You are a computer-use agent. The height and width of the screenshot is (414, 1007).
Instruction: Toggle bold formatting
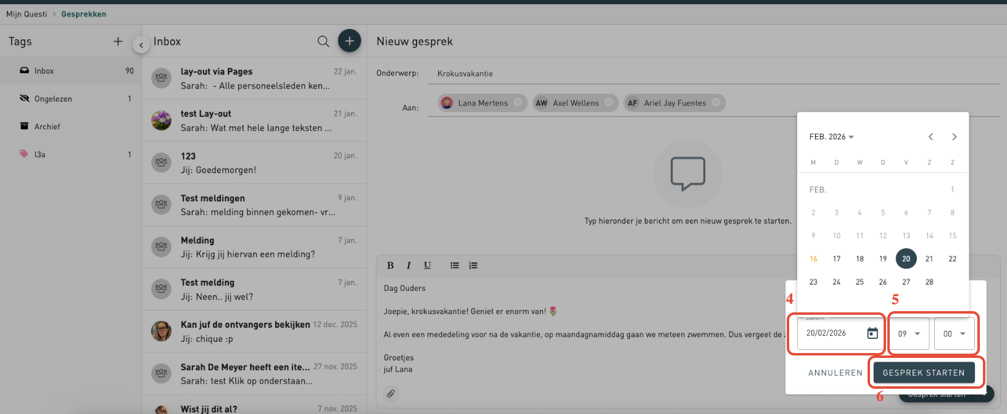[x=390, y=266]
